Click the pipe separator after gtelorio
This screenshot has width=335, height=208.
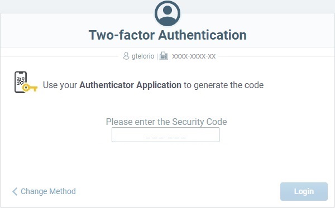click(x=157, y=56)
